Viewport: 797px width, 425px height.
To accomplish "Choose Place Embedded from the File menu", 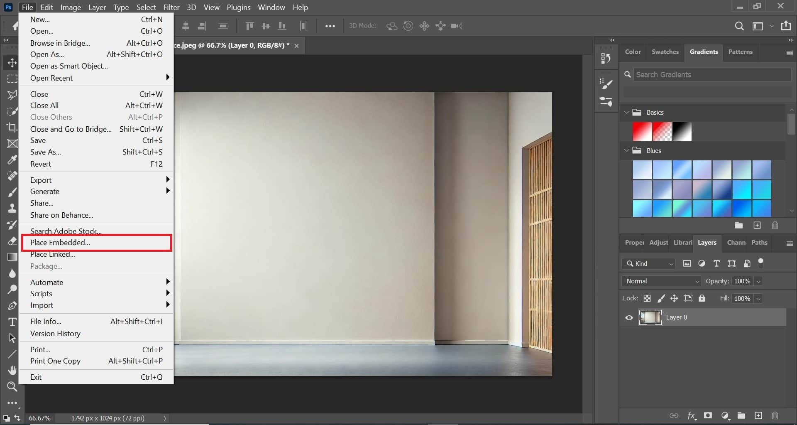I will (61, 243).
